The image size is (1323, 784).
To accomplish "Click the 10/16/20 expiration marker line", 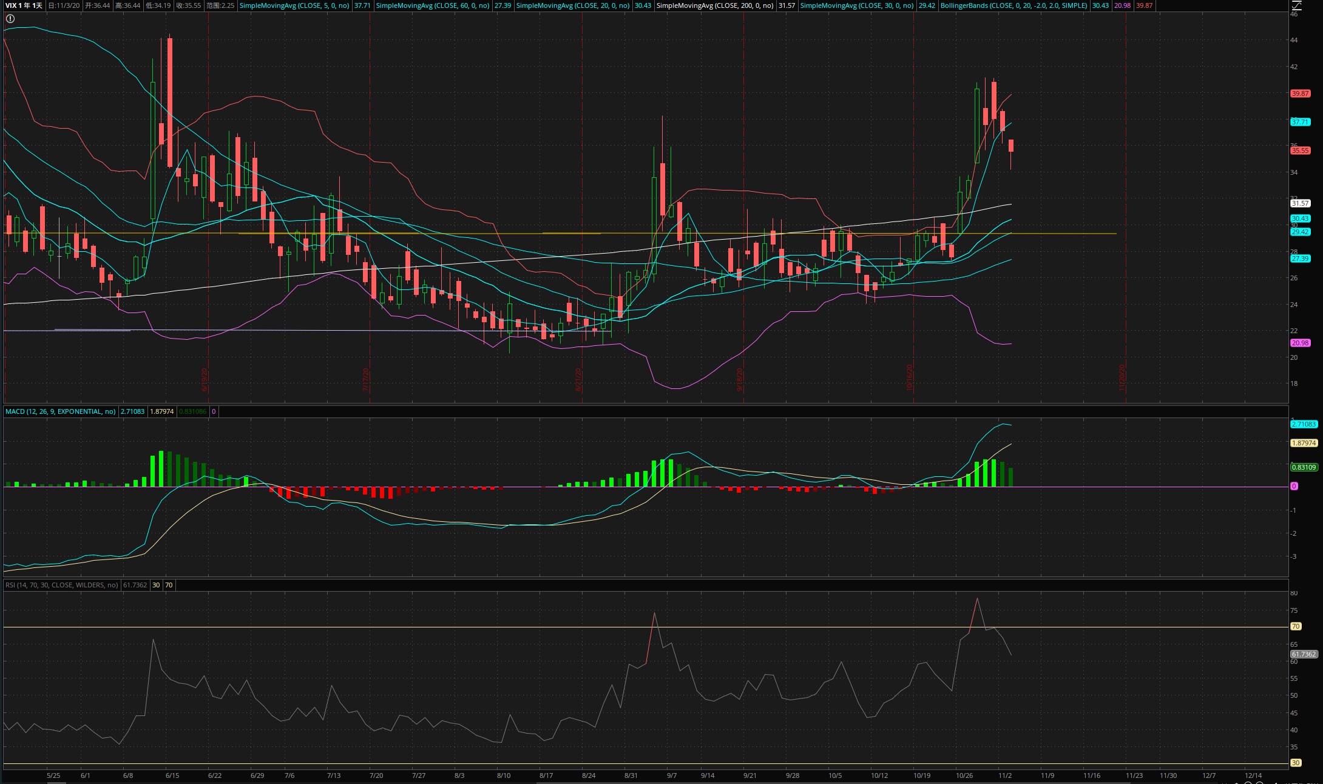I will pos(914,206).
